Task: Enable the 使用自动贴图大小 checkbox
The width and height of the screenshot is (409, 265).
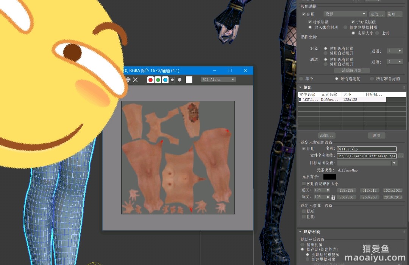Action: click(304, 183)
